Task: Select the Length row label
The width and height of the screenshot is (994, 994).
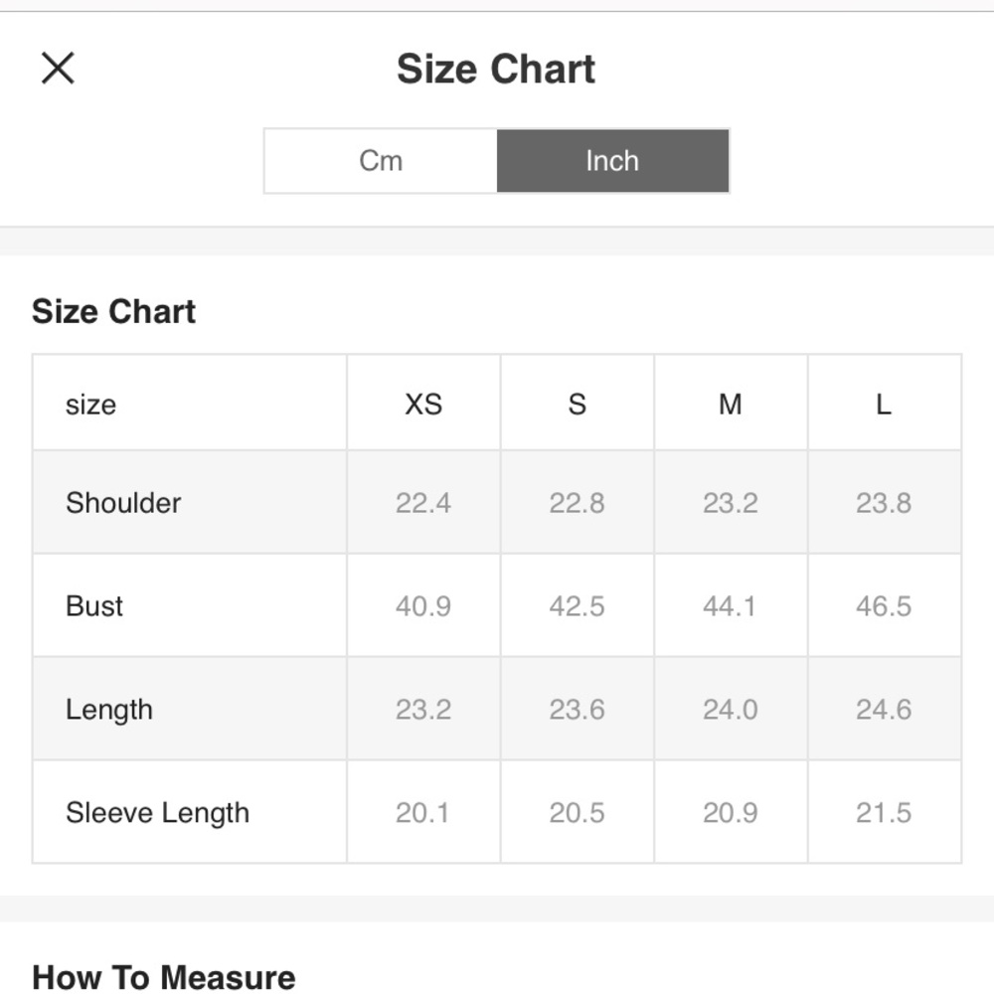Action: click(109, 710)
